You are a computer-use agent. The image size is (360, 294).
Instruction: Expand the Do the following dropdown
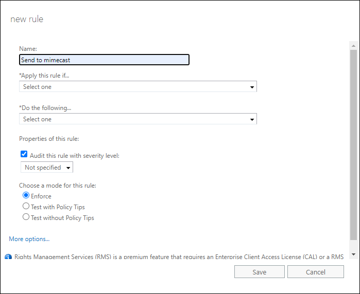pos(138,119)
